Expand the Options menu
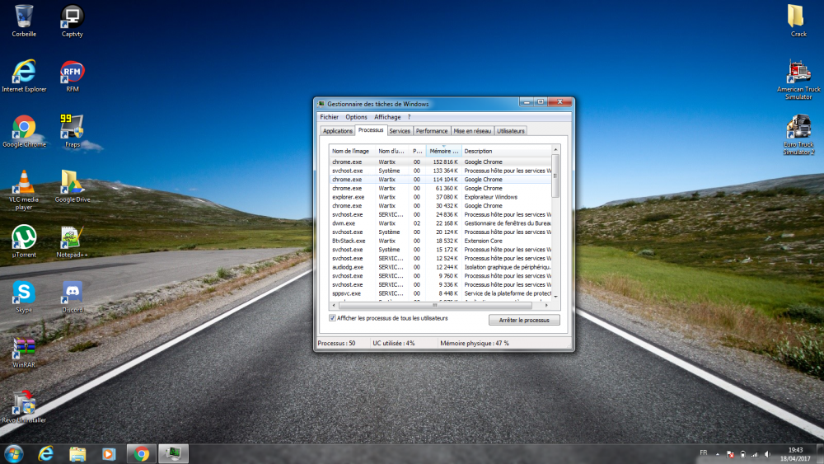824x464 pixels. point(356,117)
